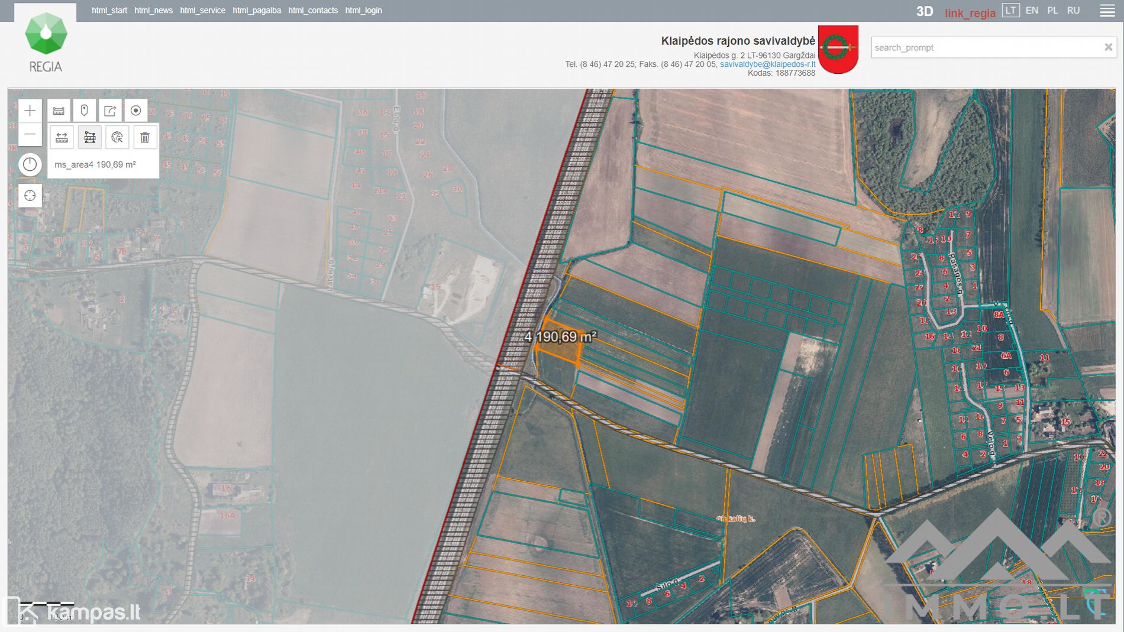This screenshot has height=632, width=1124.
Task: Open the hamburger menu
Action: tap(1107, 11)
